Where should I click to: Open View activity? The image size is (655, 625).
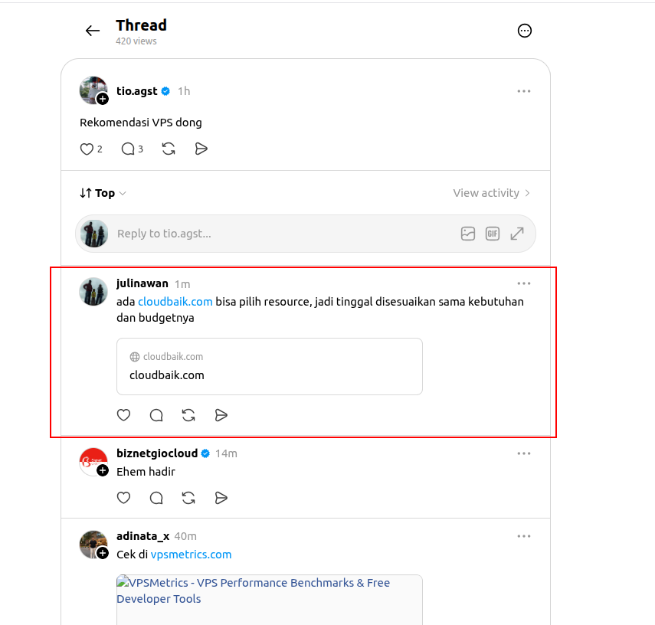(492, 193)
